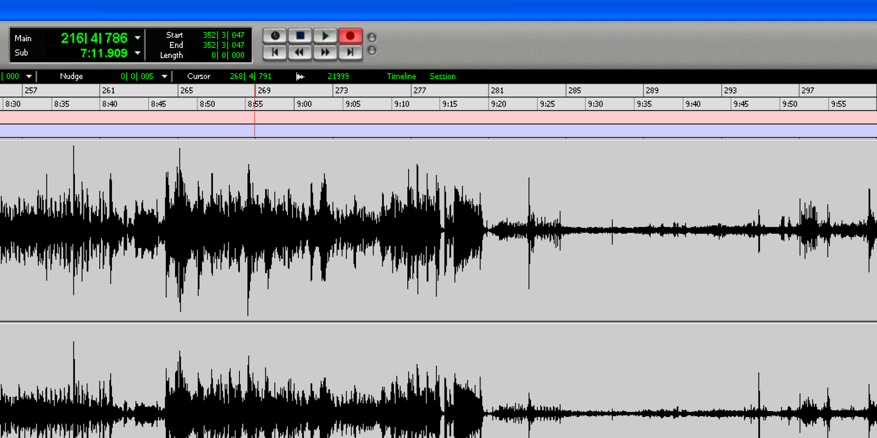The width and height of the screenshot is (877, 438).
Task: Click the lower audio waveform channel
Action: tap(438, 381)
